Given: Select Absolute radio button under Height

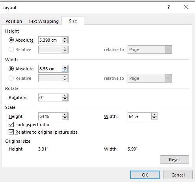Looking at the screenshot, I should point(11,40).
